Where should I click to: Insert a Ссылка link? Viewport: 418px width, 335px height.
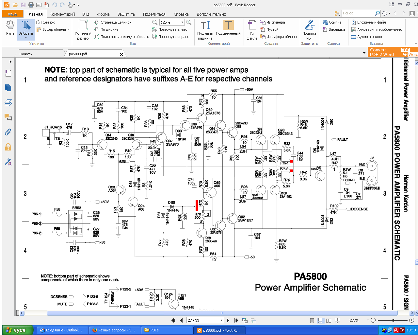coord(332,22)
